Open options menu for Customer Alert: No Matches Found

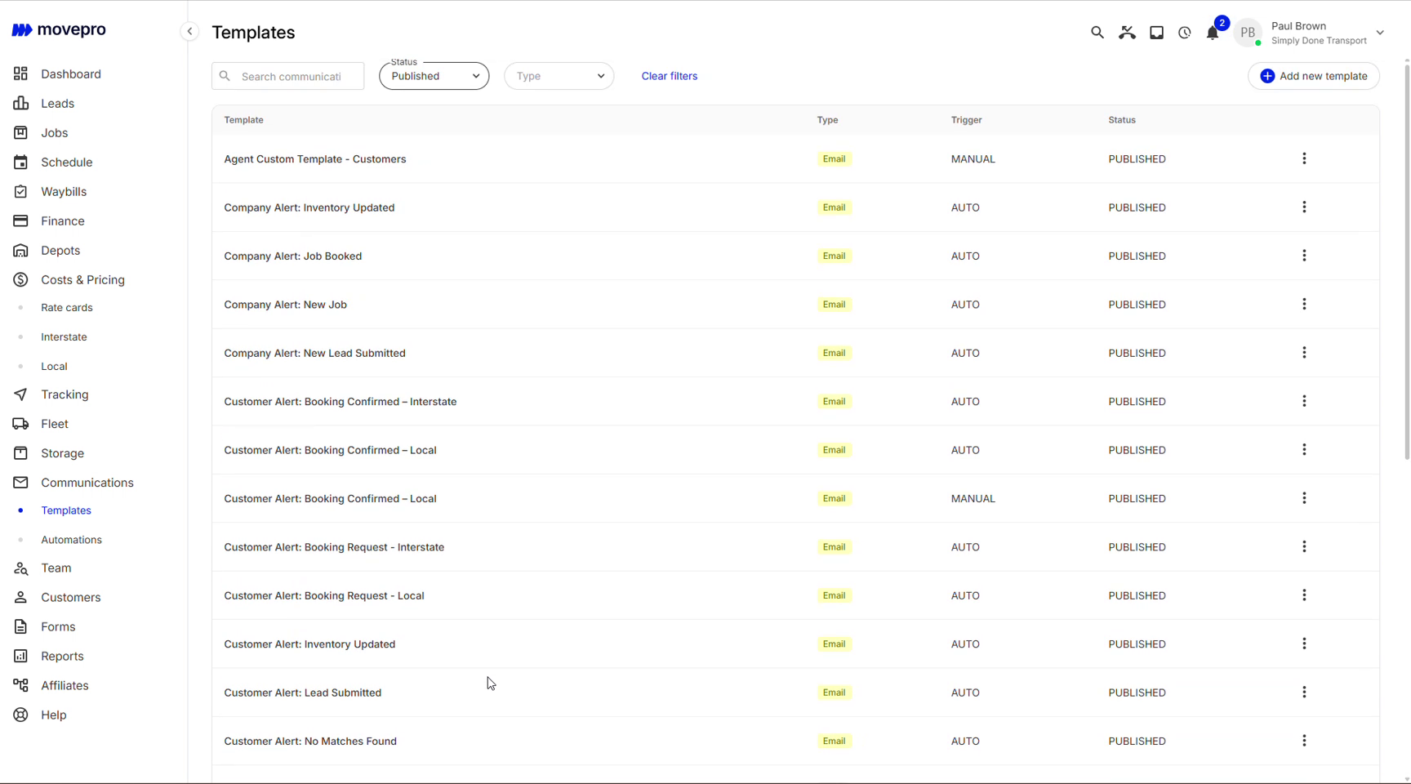click(1304, 741)
